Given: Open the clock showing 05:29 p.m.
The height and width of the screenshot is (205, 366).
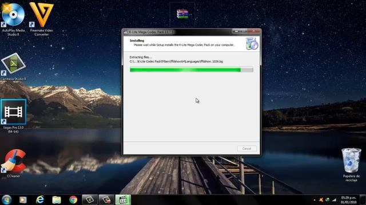Looking at the screenshot, I should (349, 200).
